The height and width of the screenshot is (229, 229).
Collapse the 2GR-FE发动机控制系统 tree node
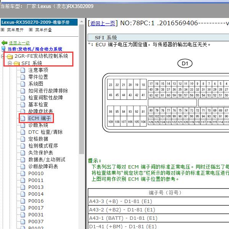tap(2, 56)
